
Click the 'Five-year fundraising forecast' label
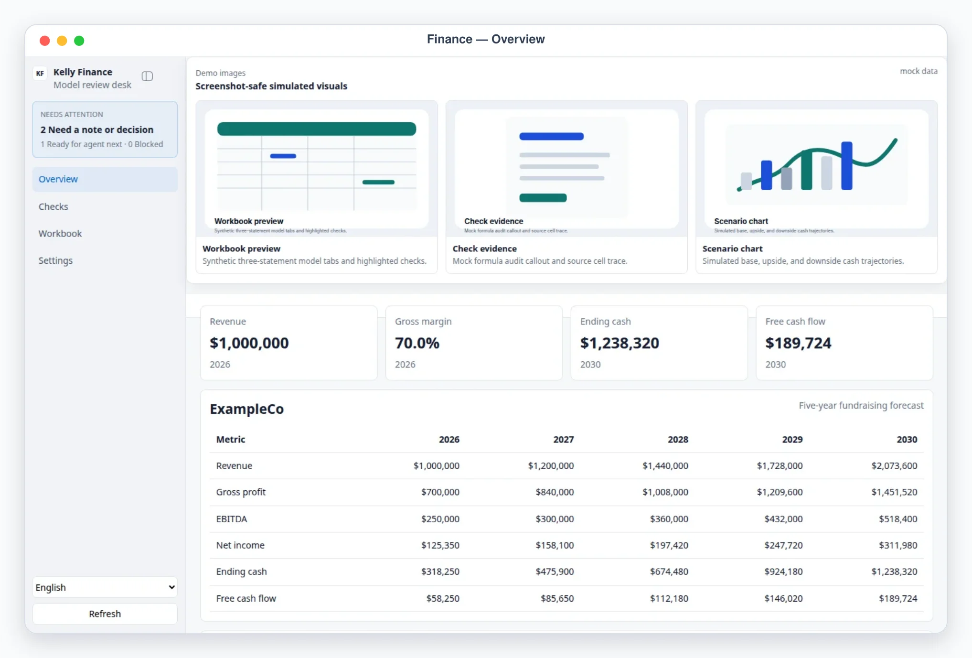pyautogui.click(x=861, y=406)
